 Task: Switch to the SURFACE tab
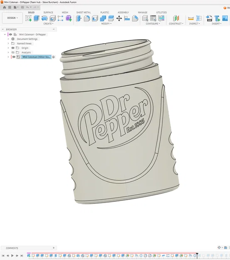tap(48, 12)
